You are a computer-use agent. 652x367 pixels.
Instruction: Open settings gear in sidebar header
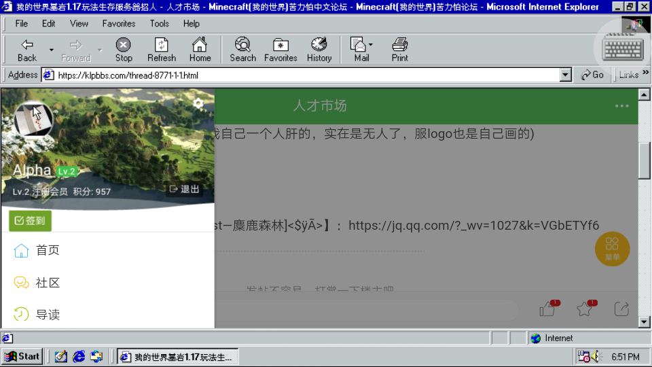click(198, 103)
